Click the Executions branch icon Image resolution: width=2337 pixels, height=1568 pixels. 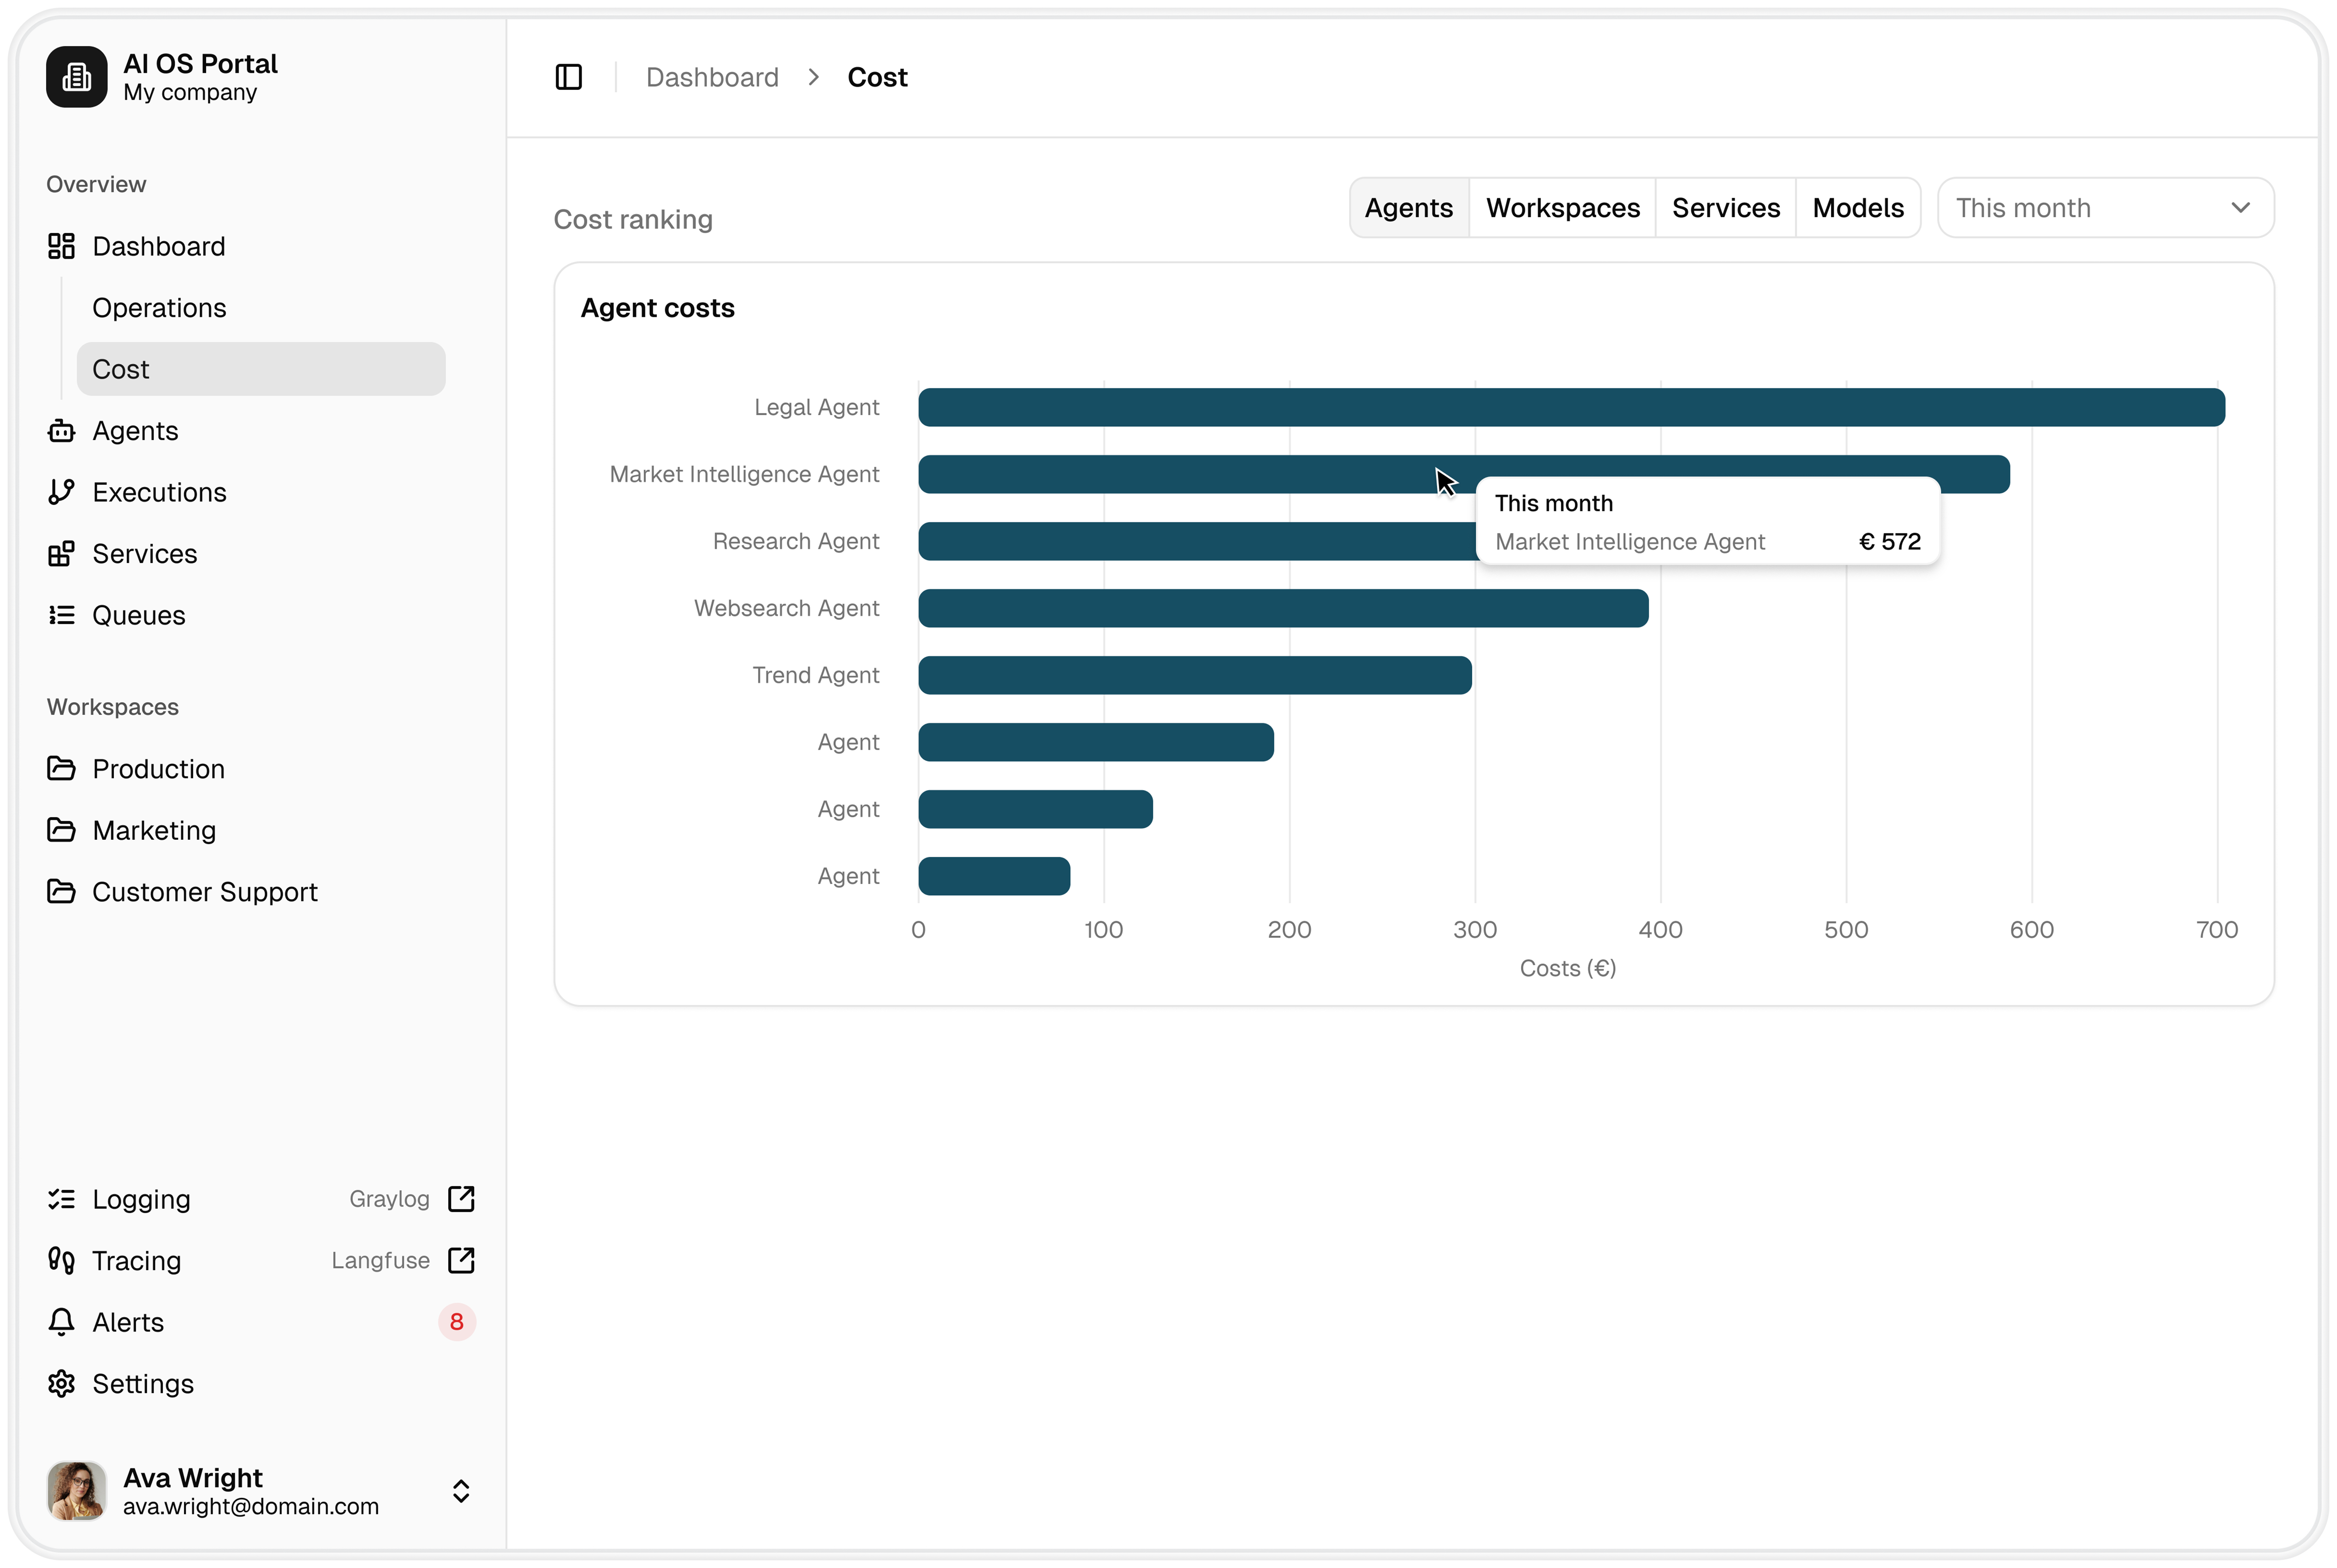point(61,492)
